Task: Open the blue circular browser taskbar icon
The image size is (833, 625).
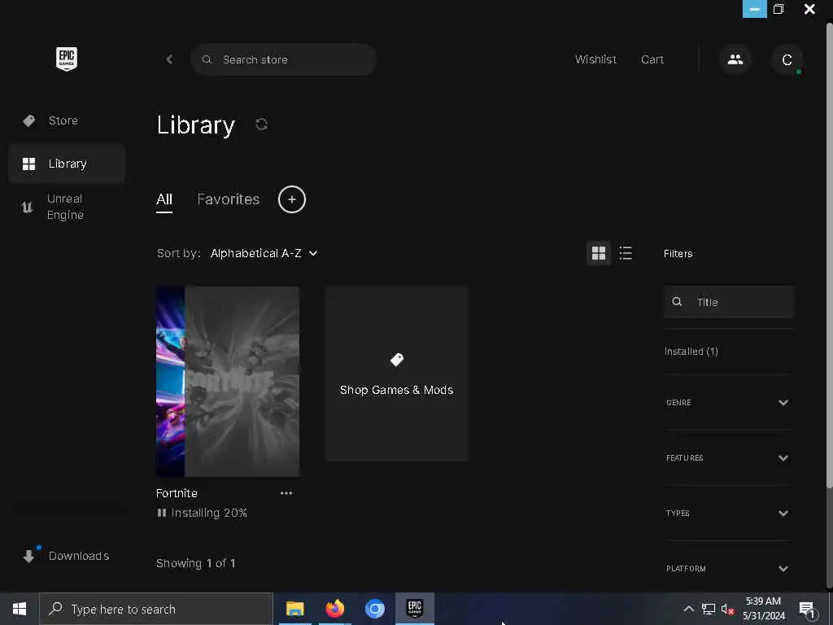Action: tap(374, 609)
